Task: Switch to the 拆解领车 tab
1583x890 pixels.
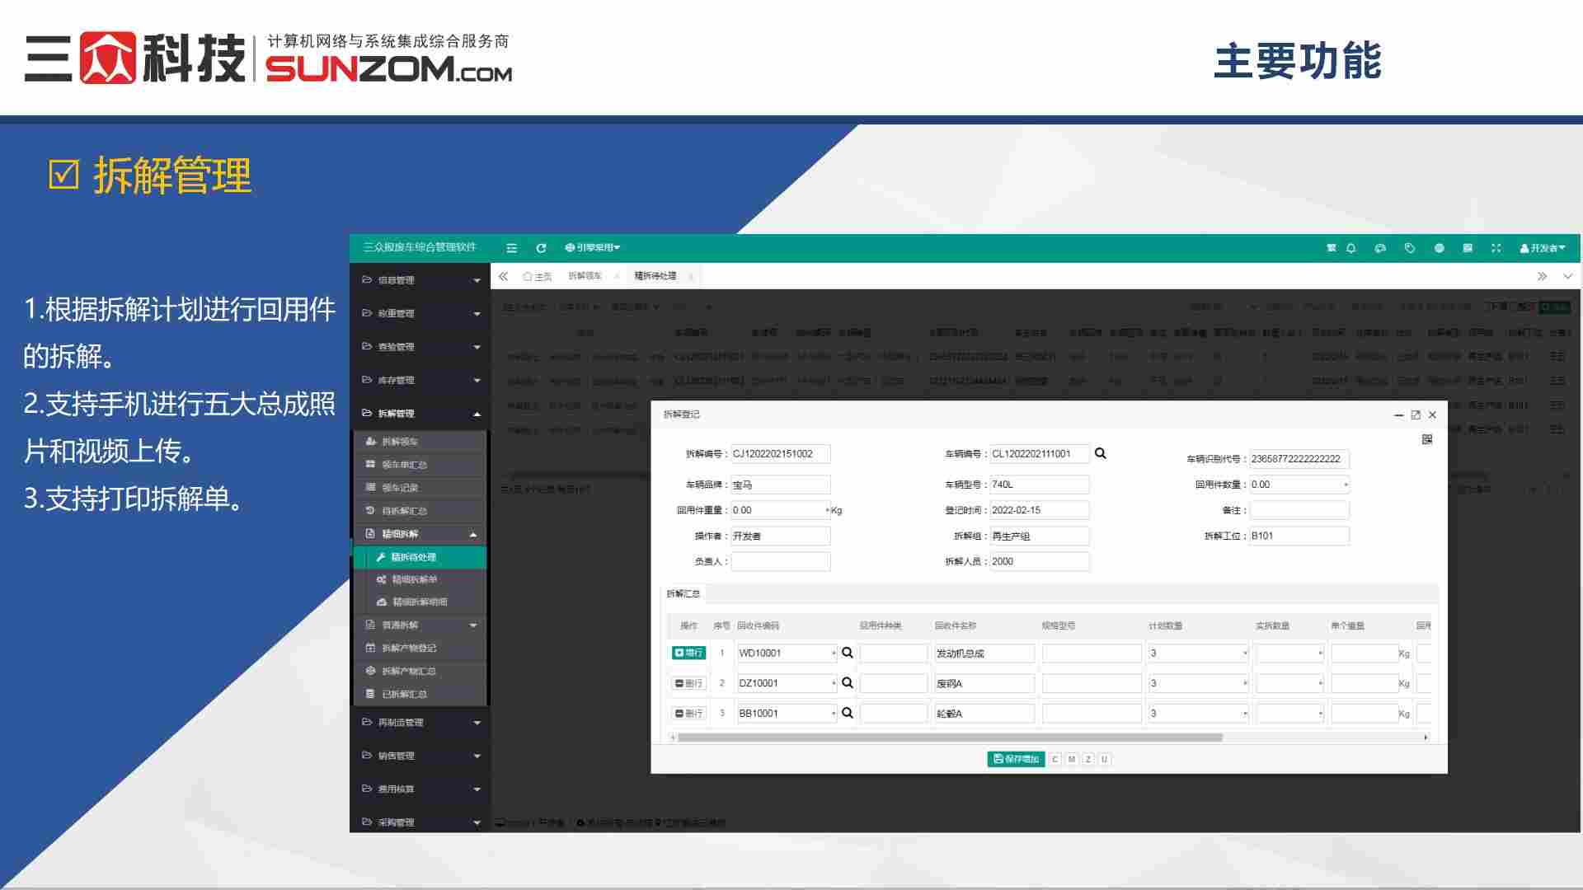Action: point(585,276)
